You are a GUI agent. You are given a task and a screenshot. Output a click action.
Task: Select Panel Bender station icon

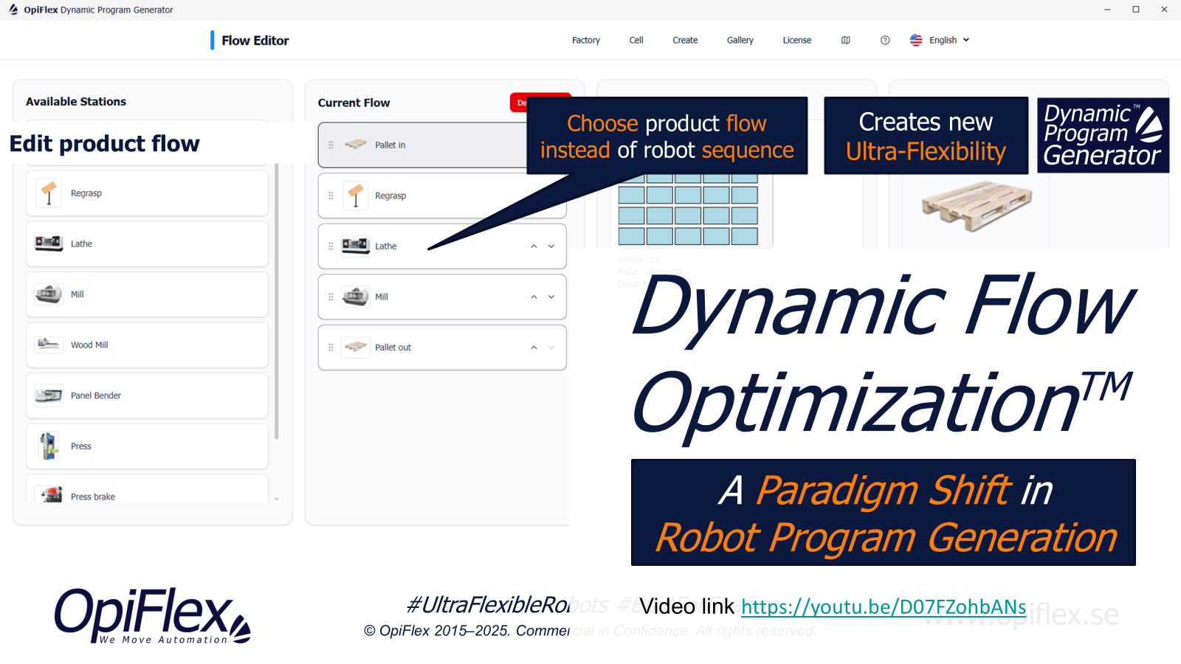(49, 395)
